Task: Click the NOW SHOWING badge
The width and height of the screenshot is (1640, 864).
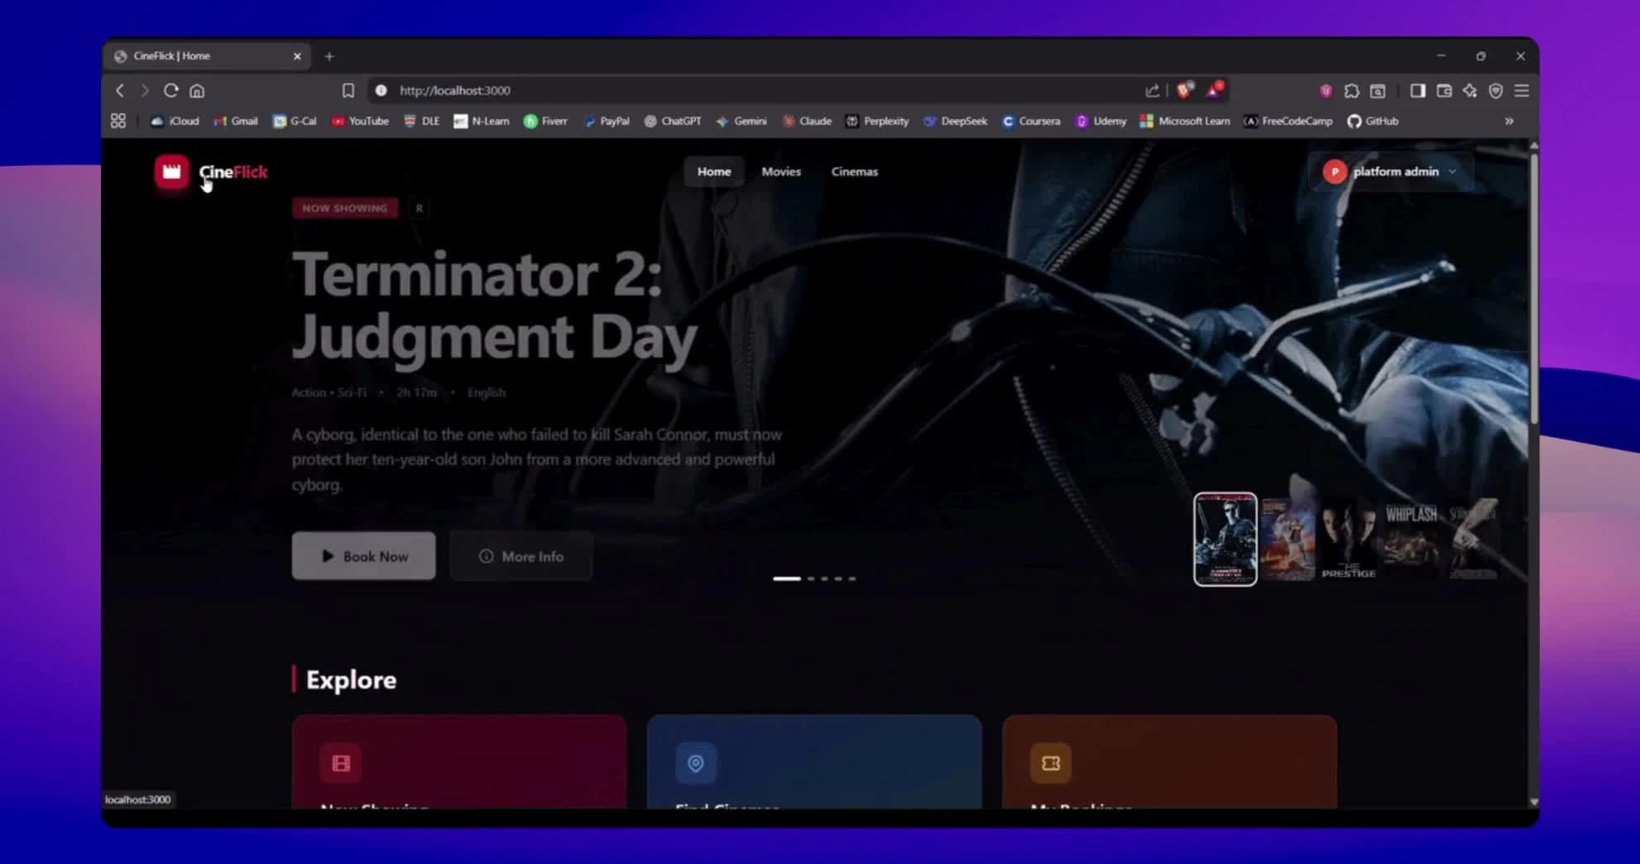Action: point(345,208)
